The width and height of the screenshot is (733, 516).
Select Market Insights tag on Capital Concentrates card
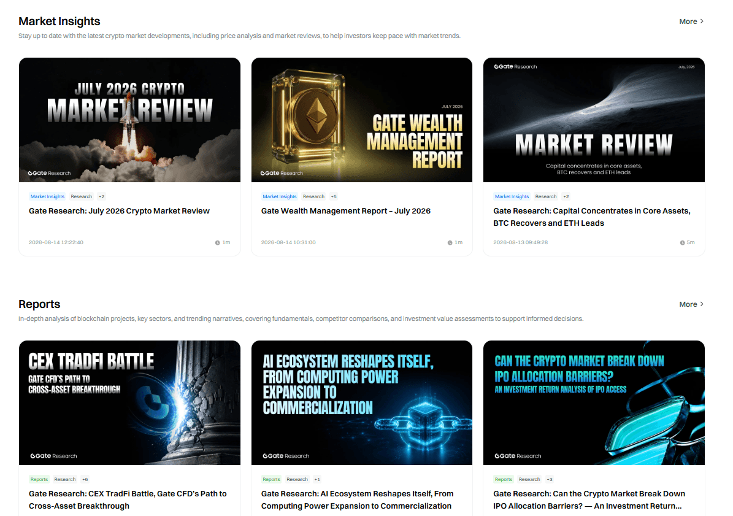(512, 197)
